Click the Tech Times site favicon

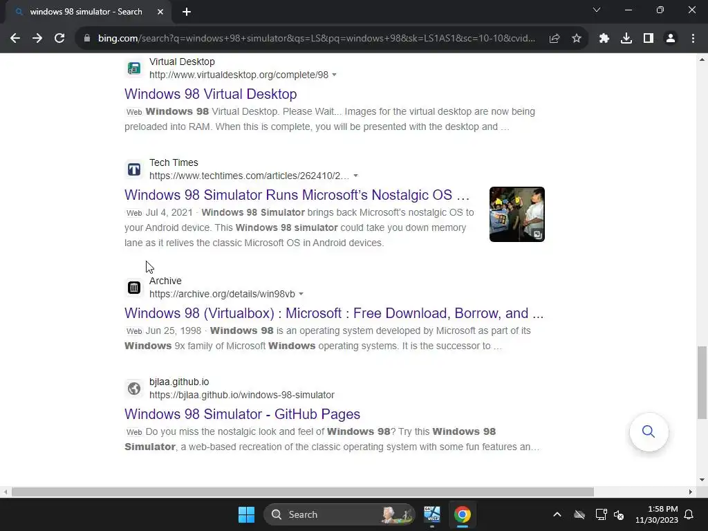coord(134,169)
